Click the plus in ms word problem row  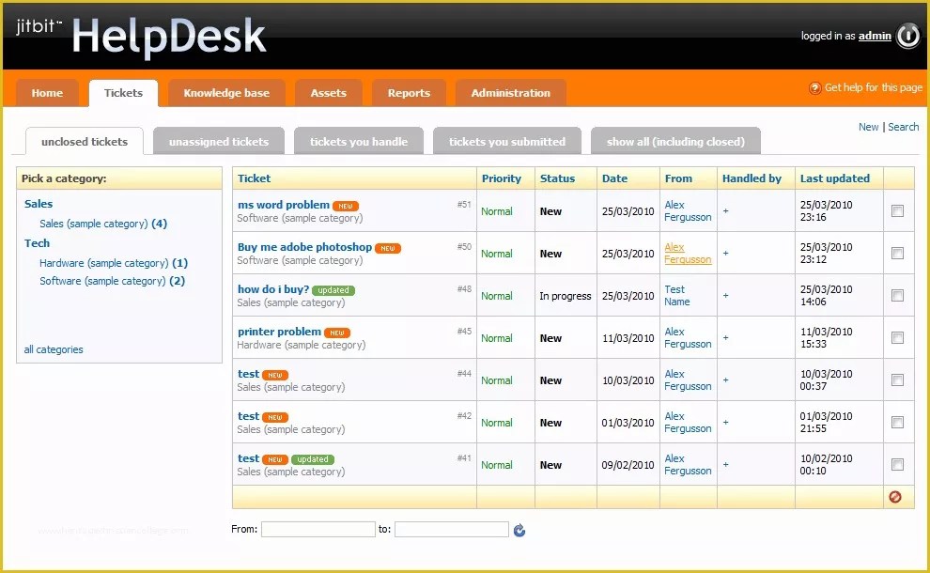click(x=725, y=211)
